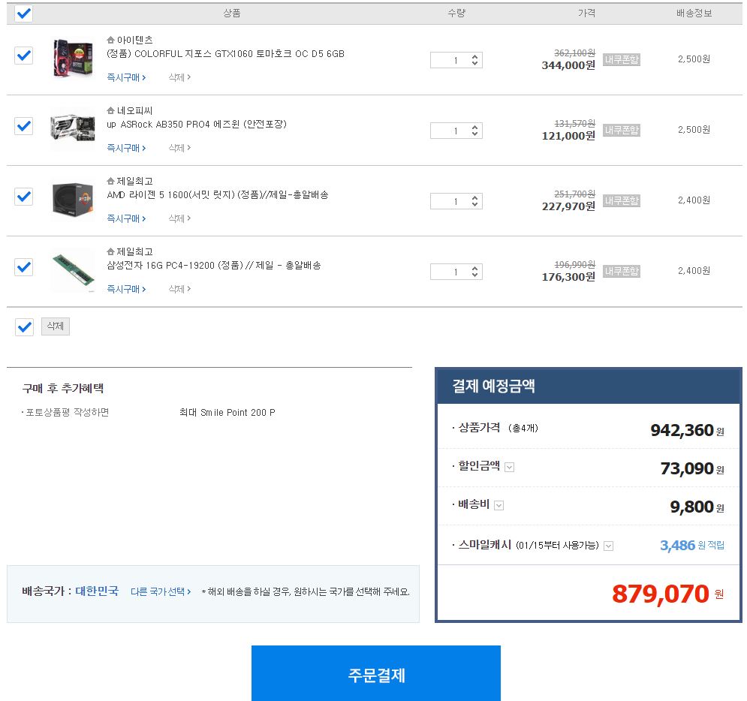
Task: Click the seller home icon on the 삼성전자 16G row
Action: tap(111, 251)
